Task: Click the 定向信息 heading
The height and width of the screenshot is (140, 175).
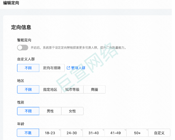Action: 21,27
